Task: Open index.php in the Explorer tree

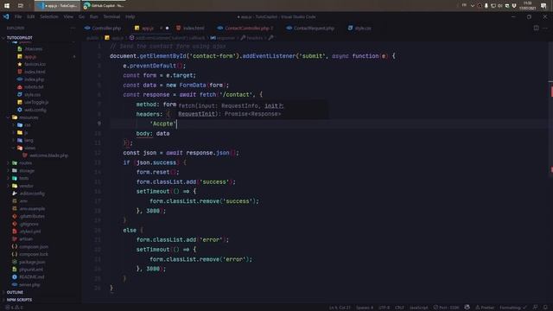Action: tap(35, 79)
